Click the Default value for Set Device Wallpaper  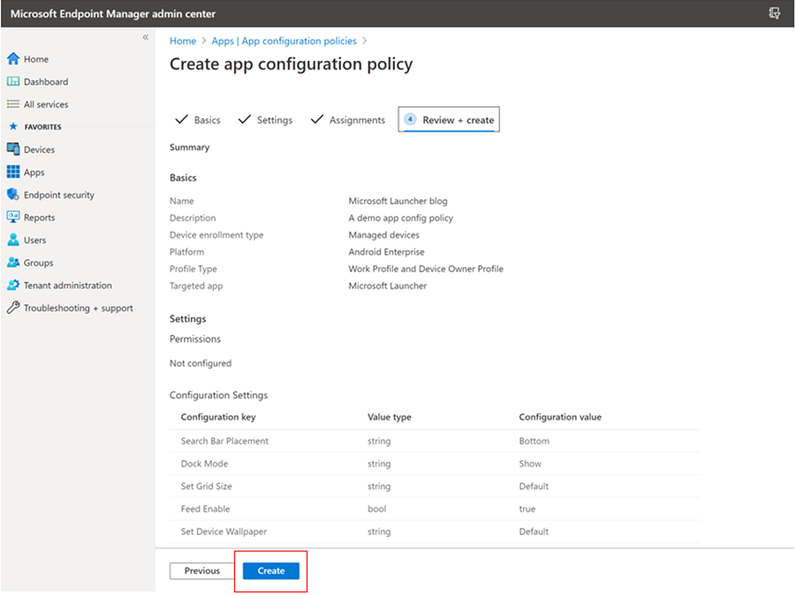click(x=534, y=531)
